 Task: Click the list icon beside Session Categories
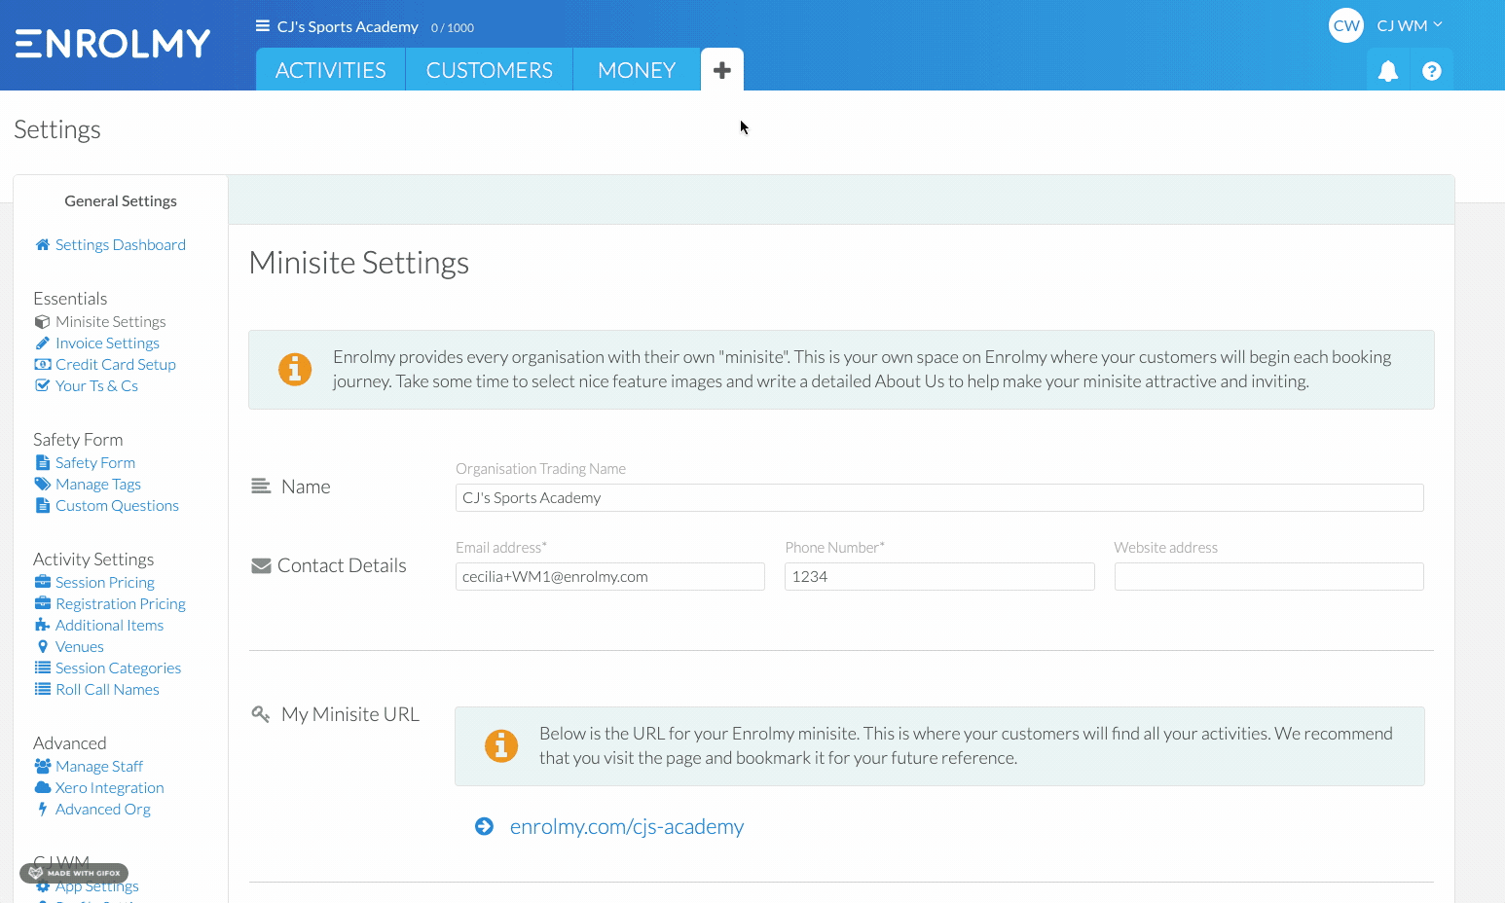tap(42, 668)
